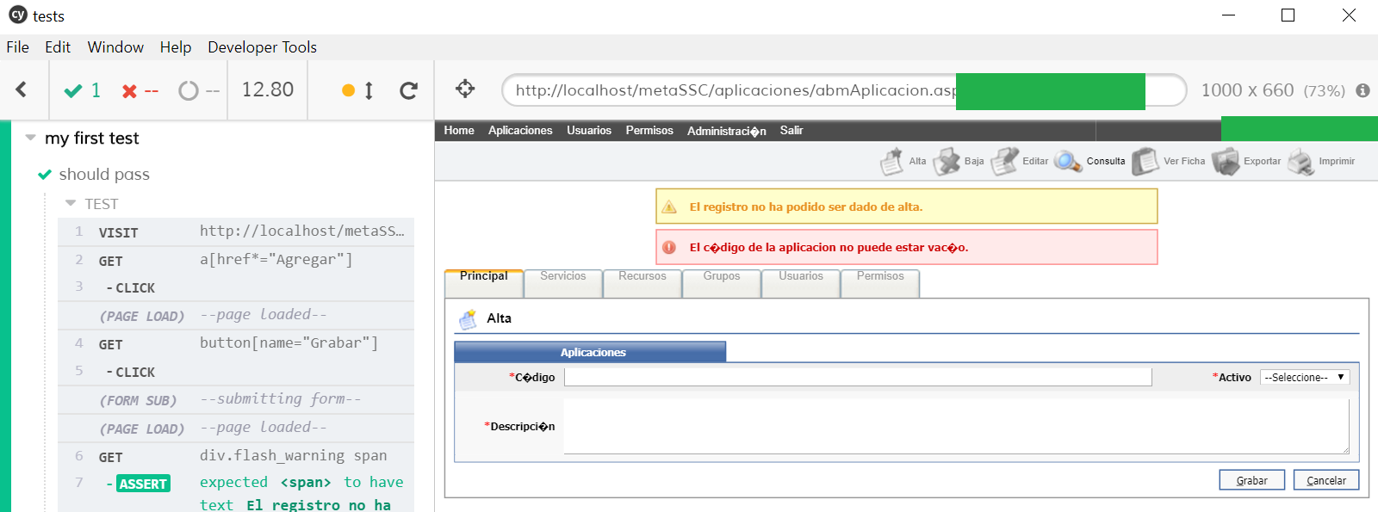
Task: Click the failed tests red X counter
Action: 140,90
